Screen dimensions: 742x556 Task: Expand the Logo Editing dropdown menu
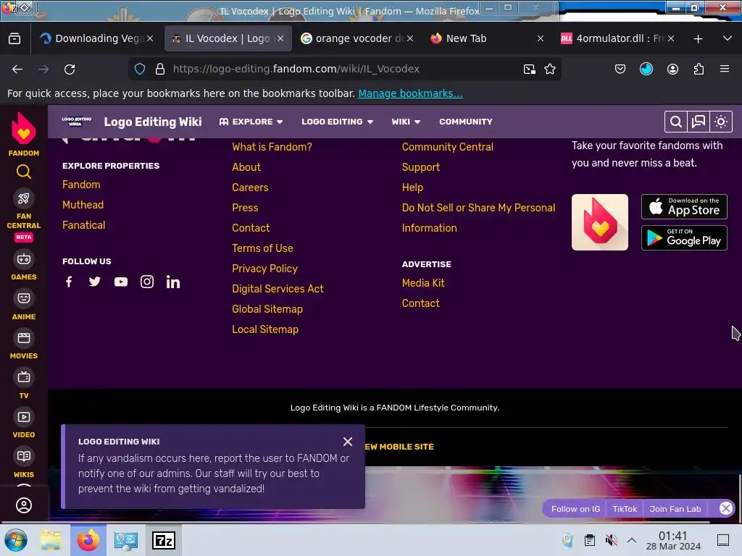point(338,122)
